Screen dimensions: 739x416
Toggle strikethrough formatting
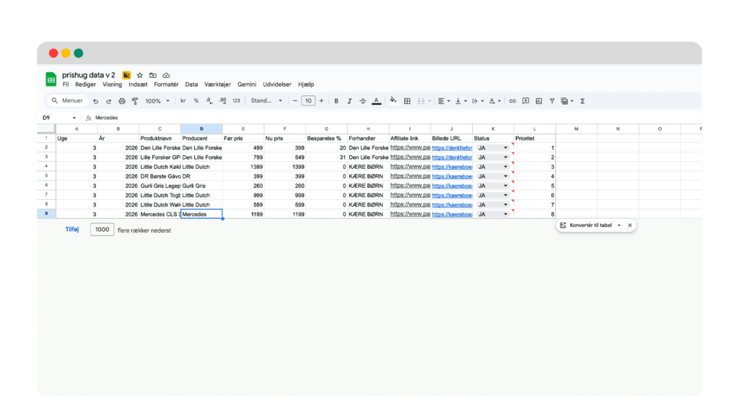362,100
